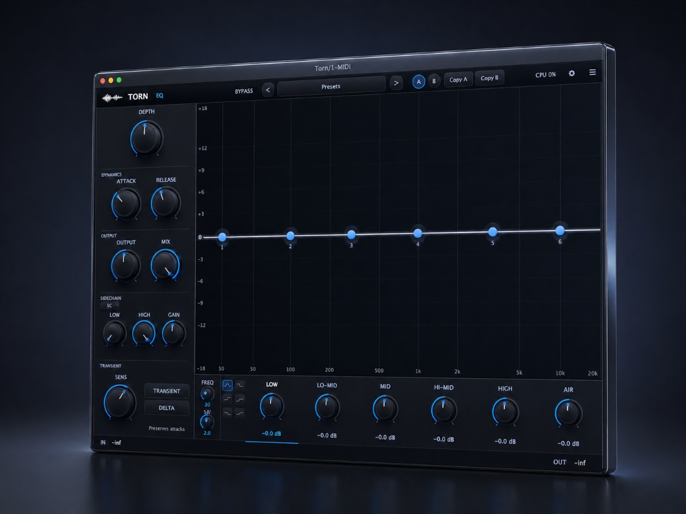686x514 pixels.
Task: Click the DEPTH knob
Action: point(147,138)
